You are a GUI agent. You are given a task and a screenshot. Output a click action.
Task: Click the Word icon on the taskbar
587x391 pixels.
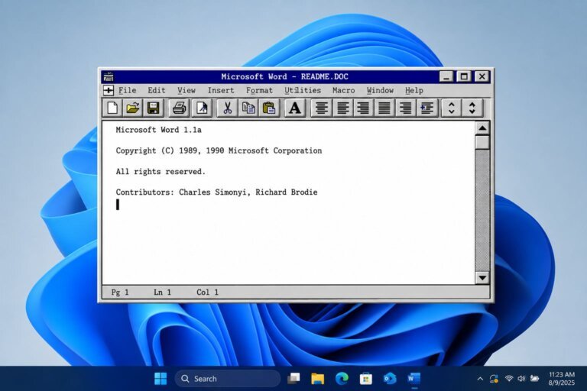click(413, 379)
